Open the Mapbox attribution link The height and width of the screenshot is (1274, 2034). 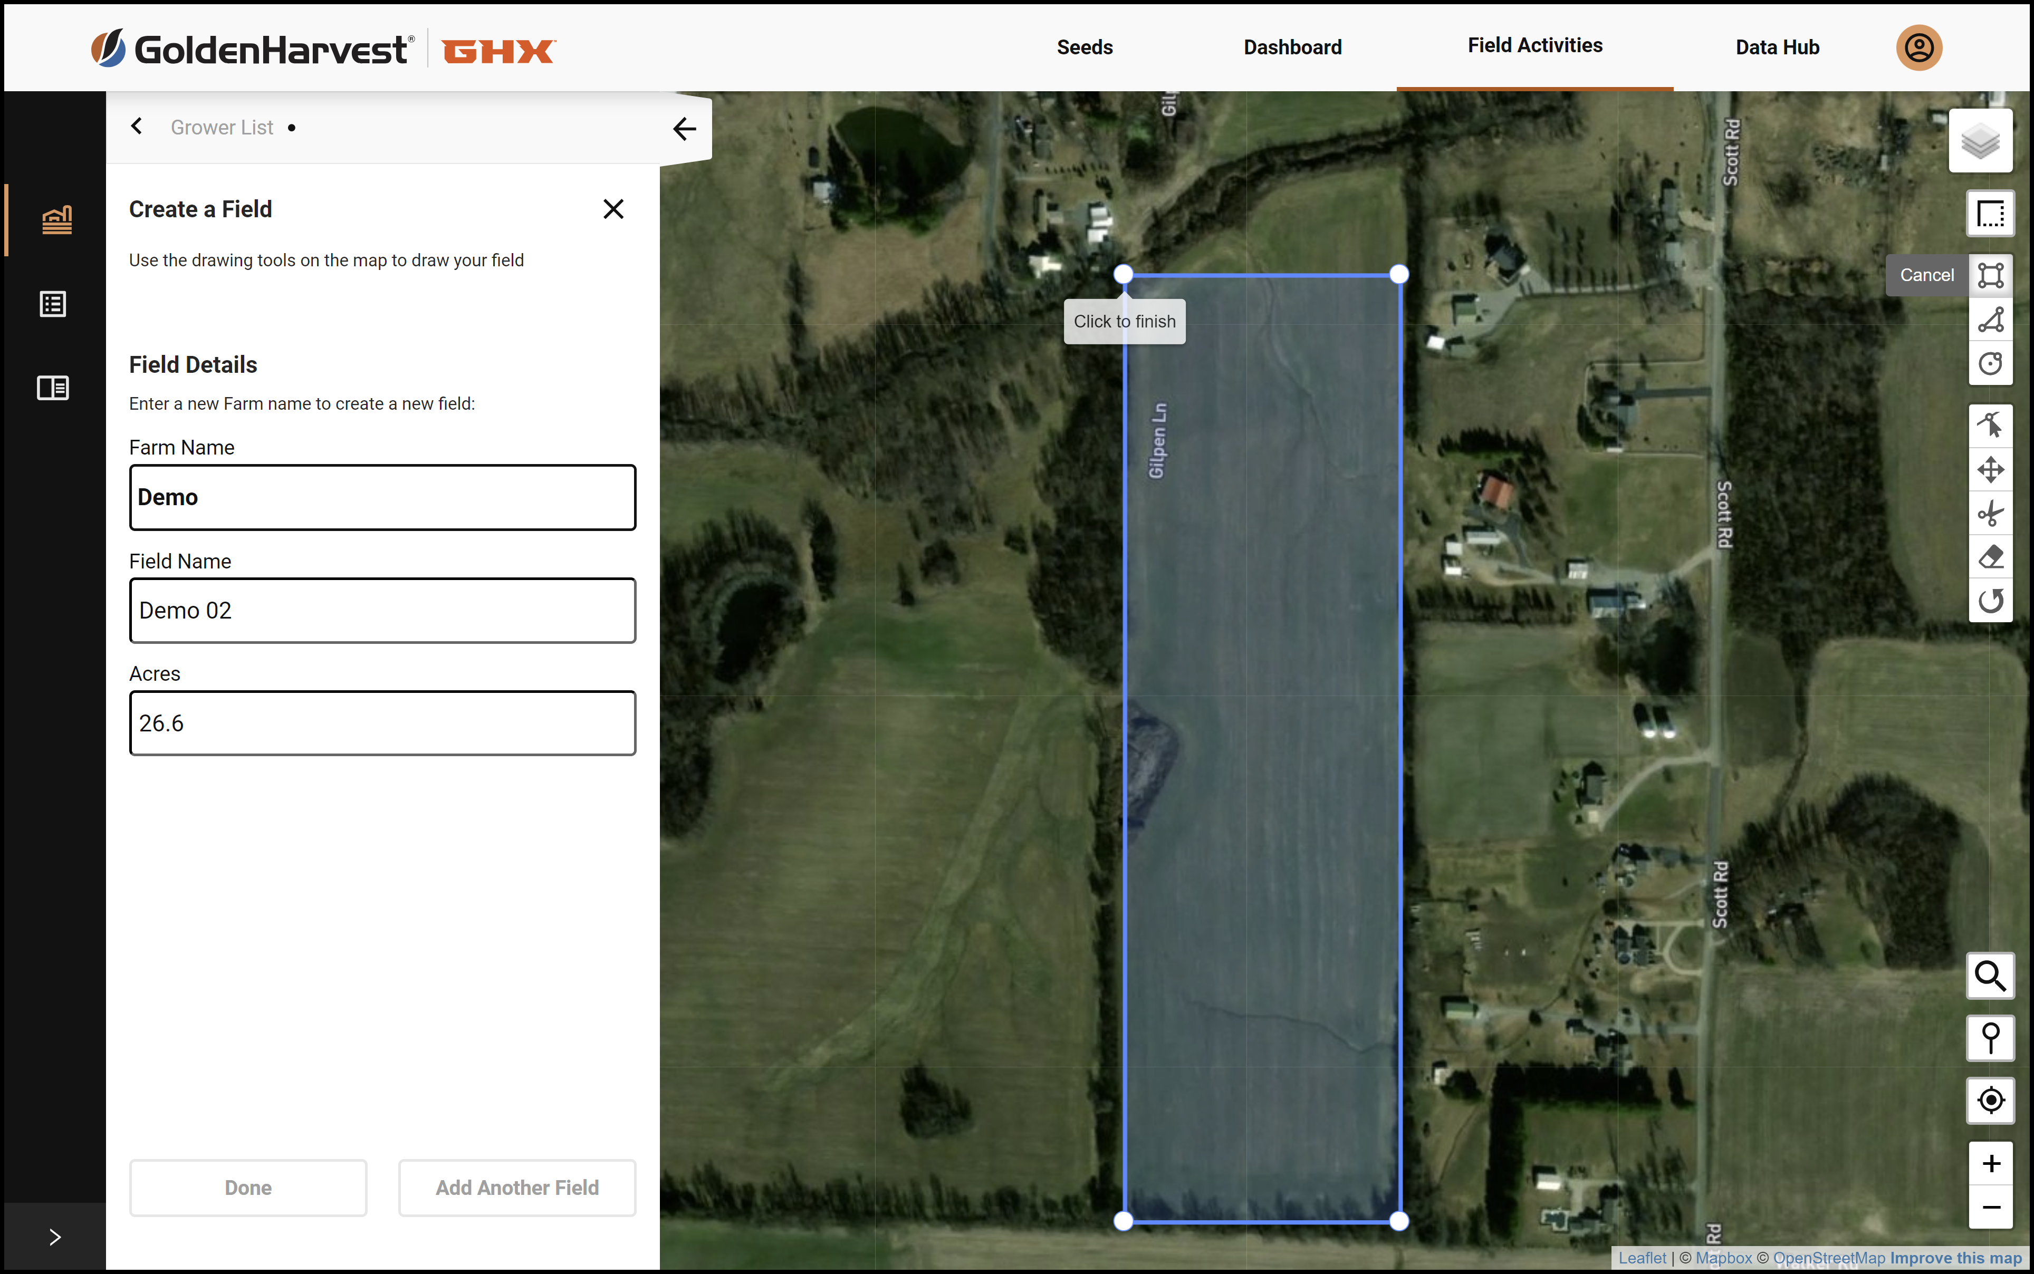tap(1723, 1257)
